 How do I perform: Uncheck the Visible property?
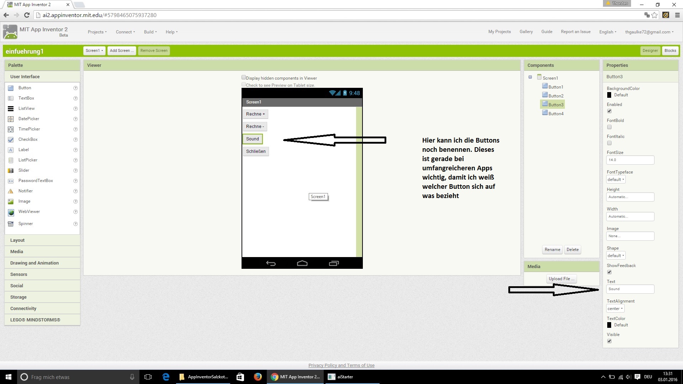click(x=609, y=341)
